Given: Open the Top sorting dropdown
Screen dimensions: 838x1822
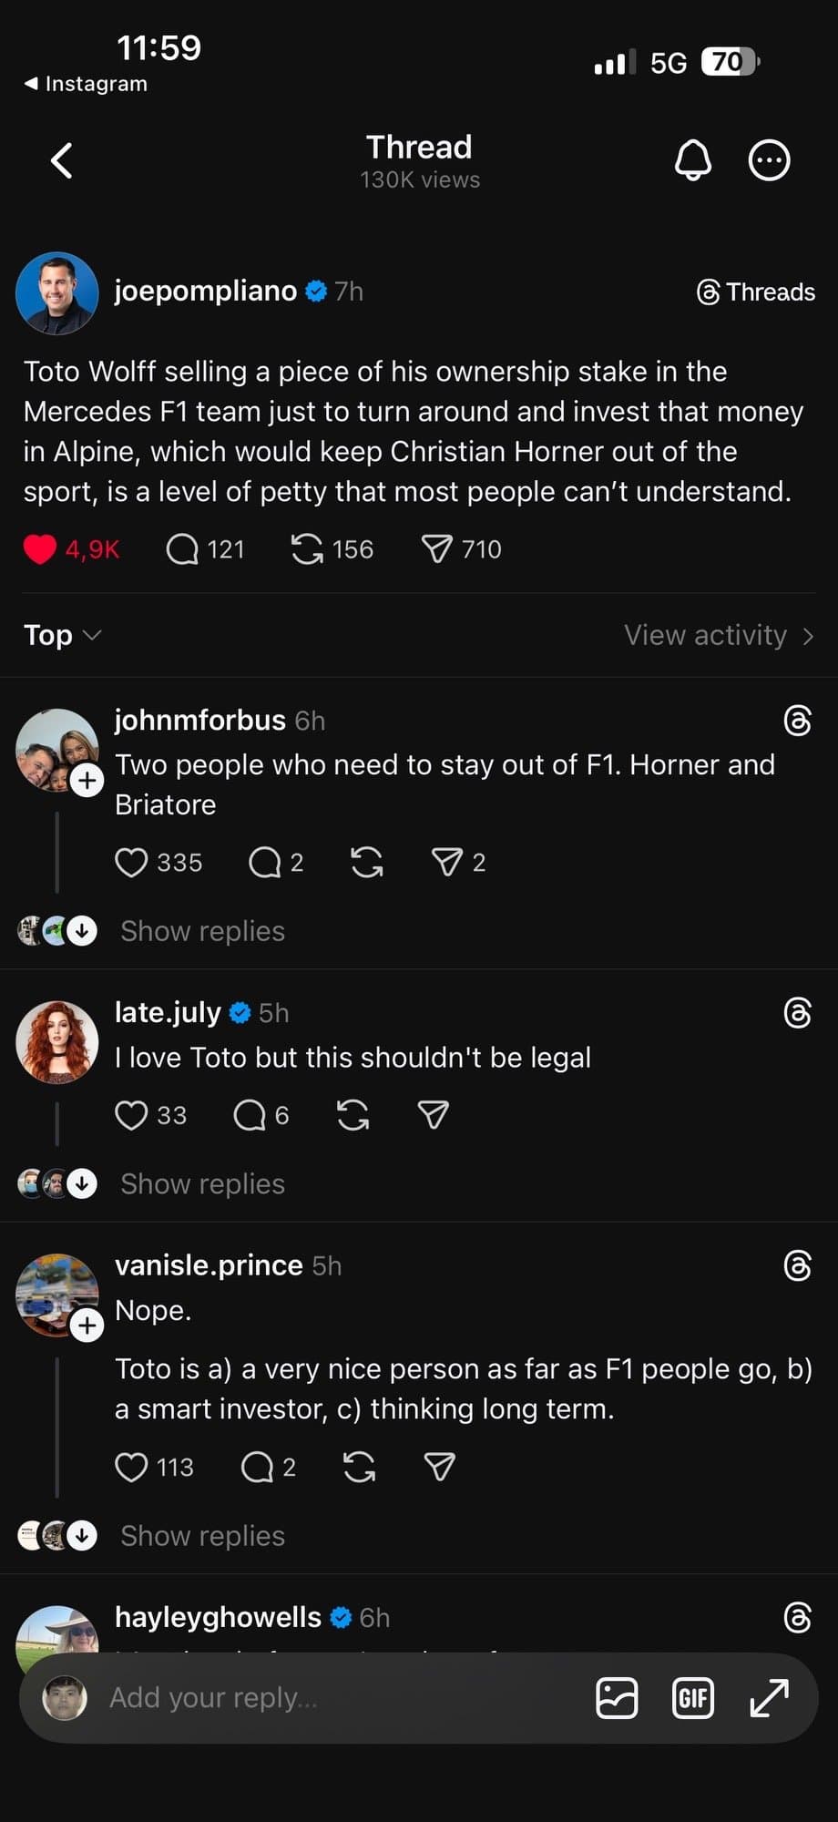Looking at the screenshot, I should point(62,635).
